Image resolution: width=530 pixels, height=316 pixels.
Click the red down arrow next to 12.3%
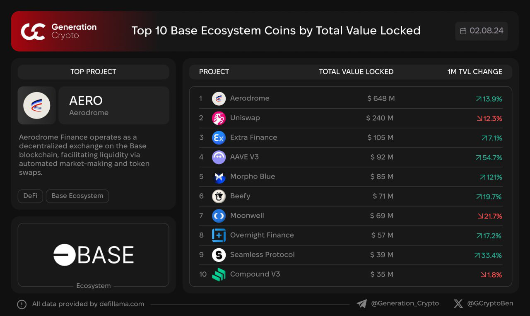[479, 119]
